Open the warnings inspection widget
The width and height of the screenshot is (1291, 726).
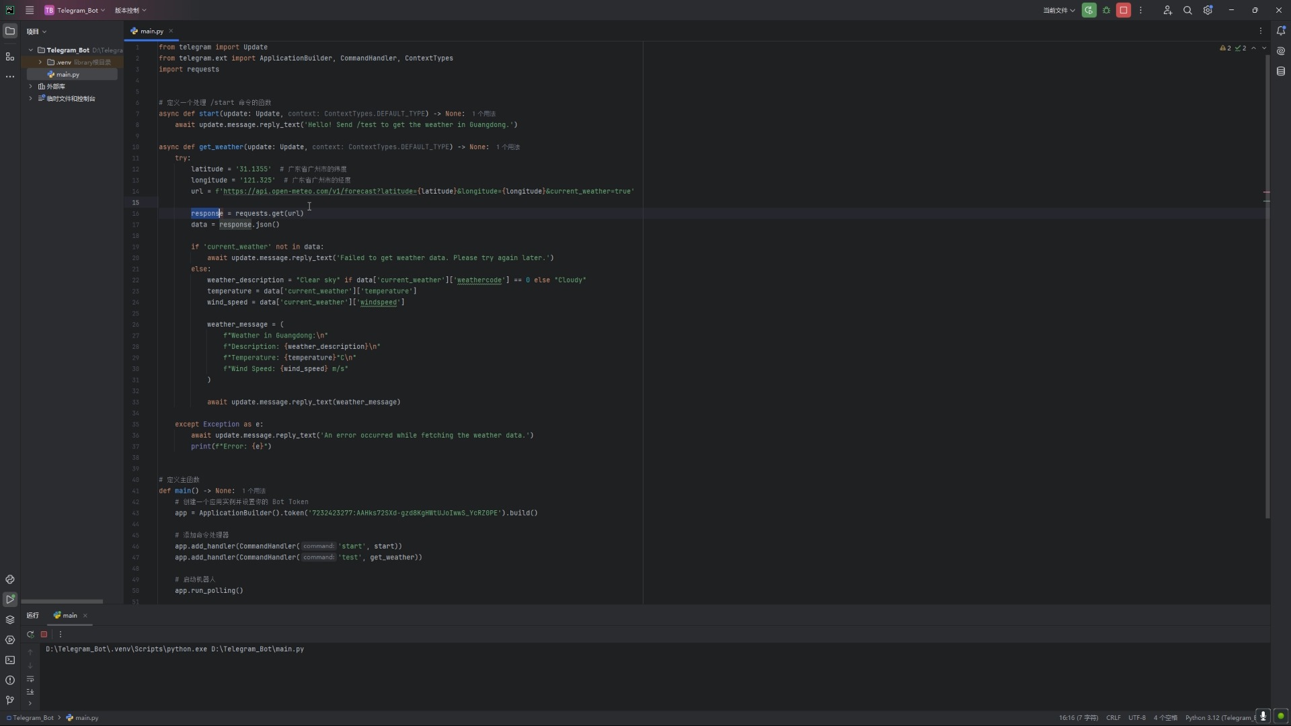coord(1233,48)
